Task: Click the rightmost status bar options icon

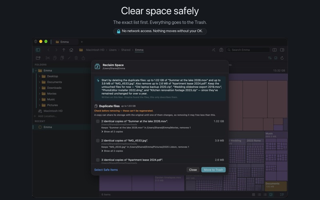Action: point(282,194)
